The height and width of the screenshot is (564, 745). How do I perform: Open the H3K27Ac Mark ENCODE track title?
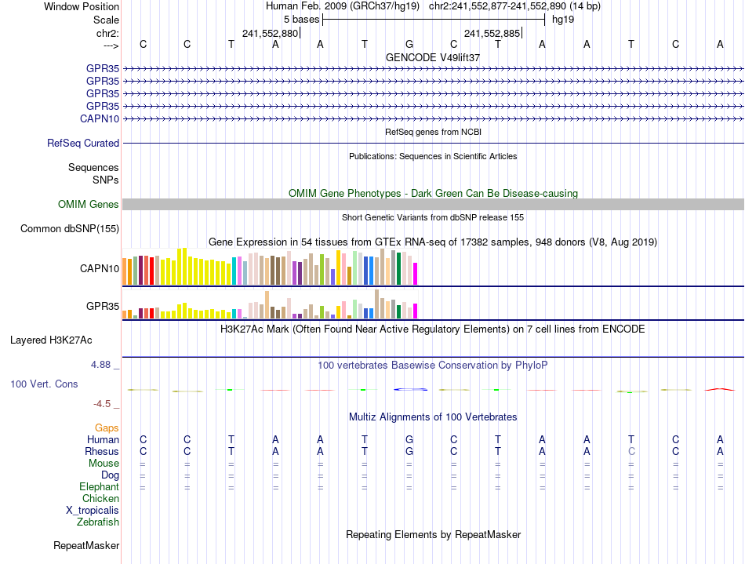(433, 329)
